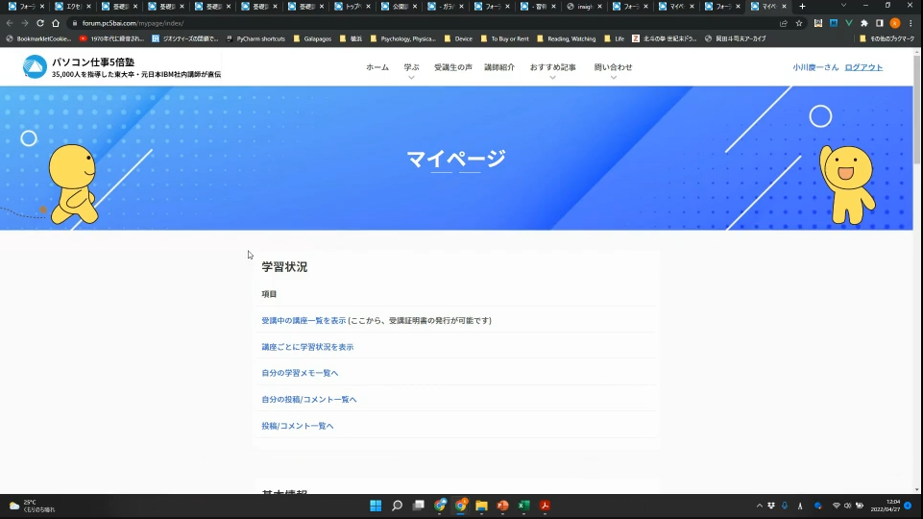The image size is (923, 519).
Task: Expand the おすすめ記事 navigation dropdown
Action: 552,68
